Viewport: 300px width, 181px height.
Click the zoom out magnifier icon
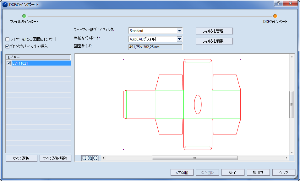tap(95, 158)
